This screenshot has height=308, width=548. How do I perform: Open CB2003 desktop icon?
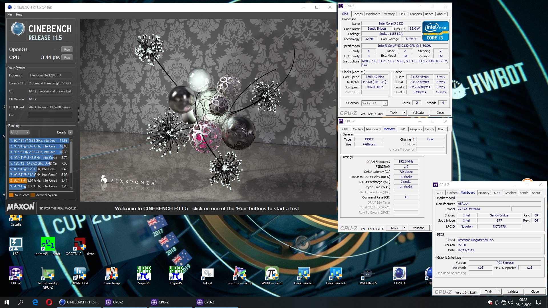(399, 275)
